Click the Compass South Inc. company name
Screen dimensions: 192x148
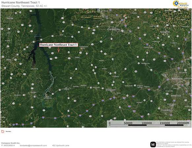(11, 143)
